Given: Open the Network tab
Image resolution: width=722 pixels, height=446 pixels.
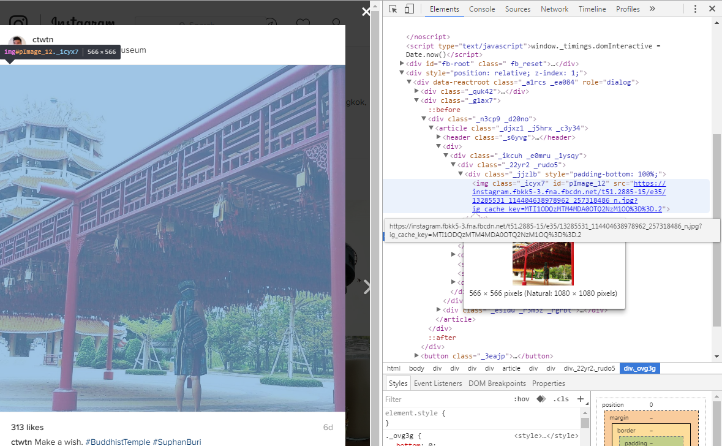Looking at the screenshot, I should click(554, 9).
